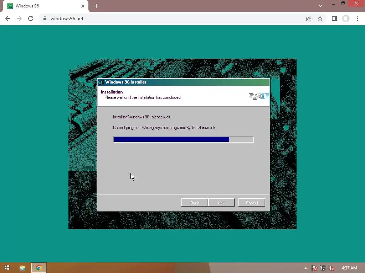
Task: Open a new browser tab
Action: point(96,6)
